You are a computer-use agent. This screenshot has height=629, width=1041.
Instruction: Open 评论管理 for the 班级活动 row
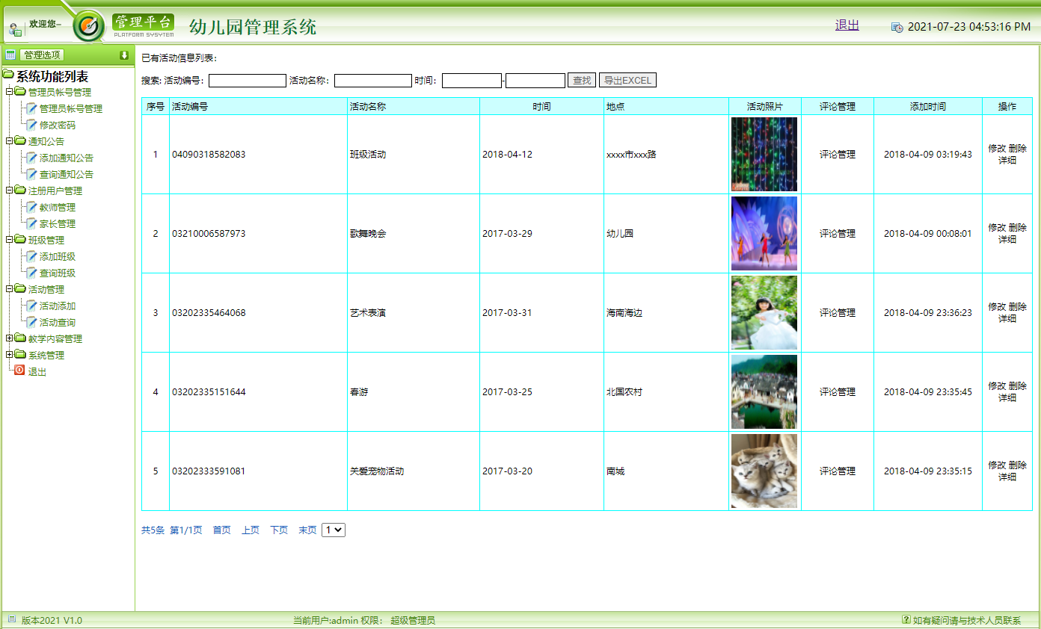pyautogui.click(x=837, y=155)
